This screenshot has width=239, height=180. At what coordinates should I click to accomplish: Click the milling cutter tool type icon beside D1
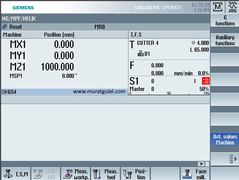[141, 54]
